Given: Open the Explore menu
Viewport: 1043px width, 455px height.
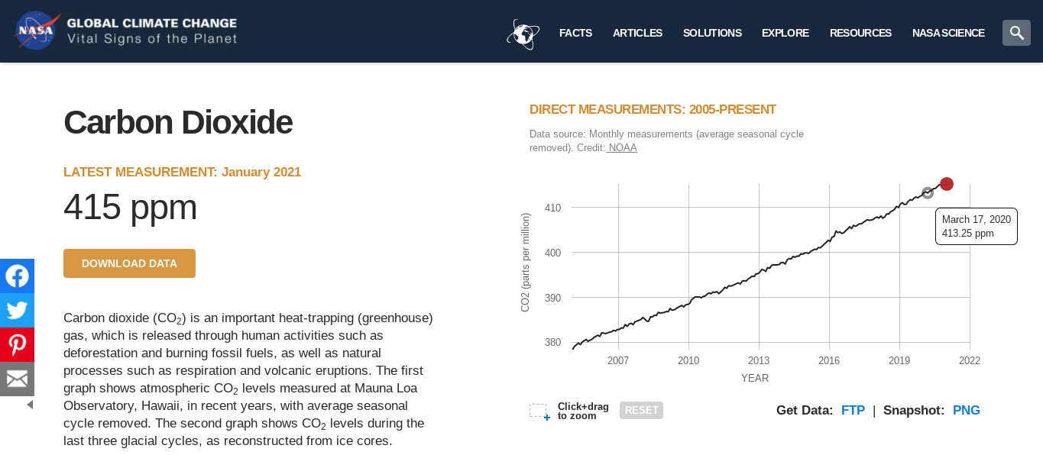Looking at the screenshot, I should [785, 33].
